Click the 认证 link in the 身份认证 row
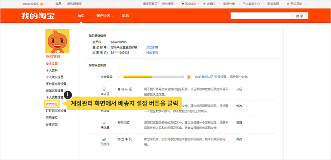 [239, 89]
